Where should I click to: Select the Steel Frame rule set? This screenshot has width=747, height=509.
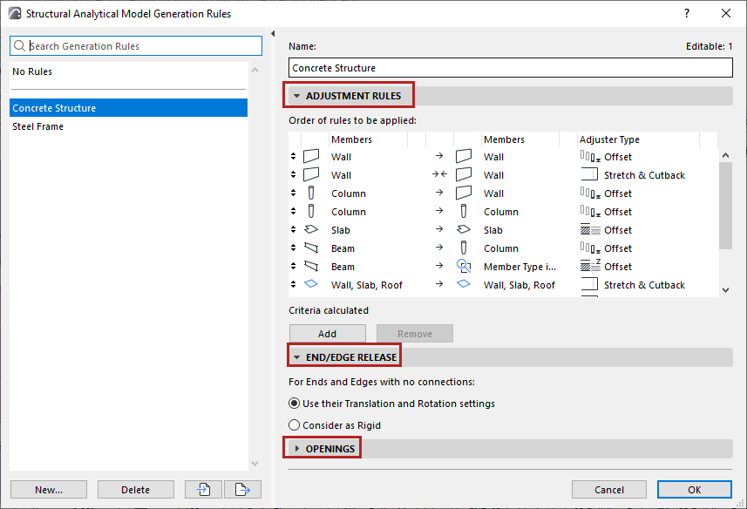tap(38, 126)
